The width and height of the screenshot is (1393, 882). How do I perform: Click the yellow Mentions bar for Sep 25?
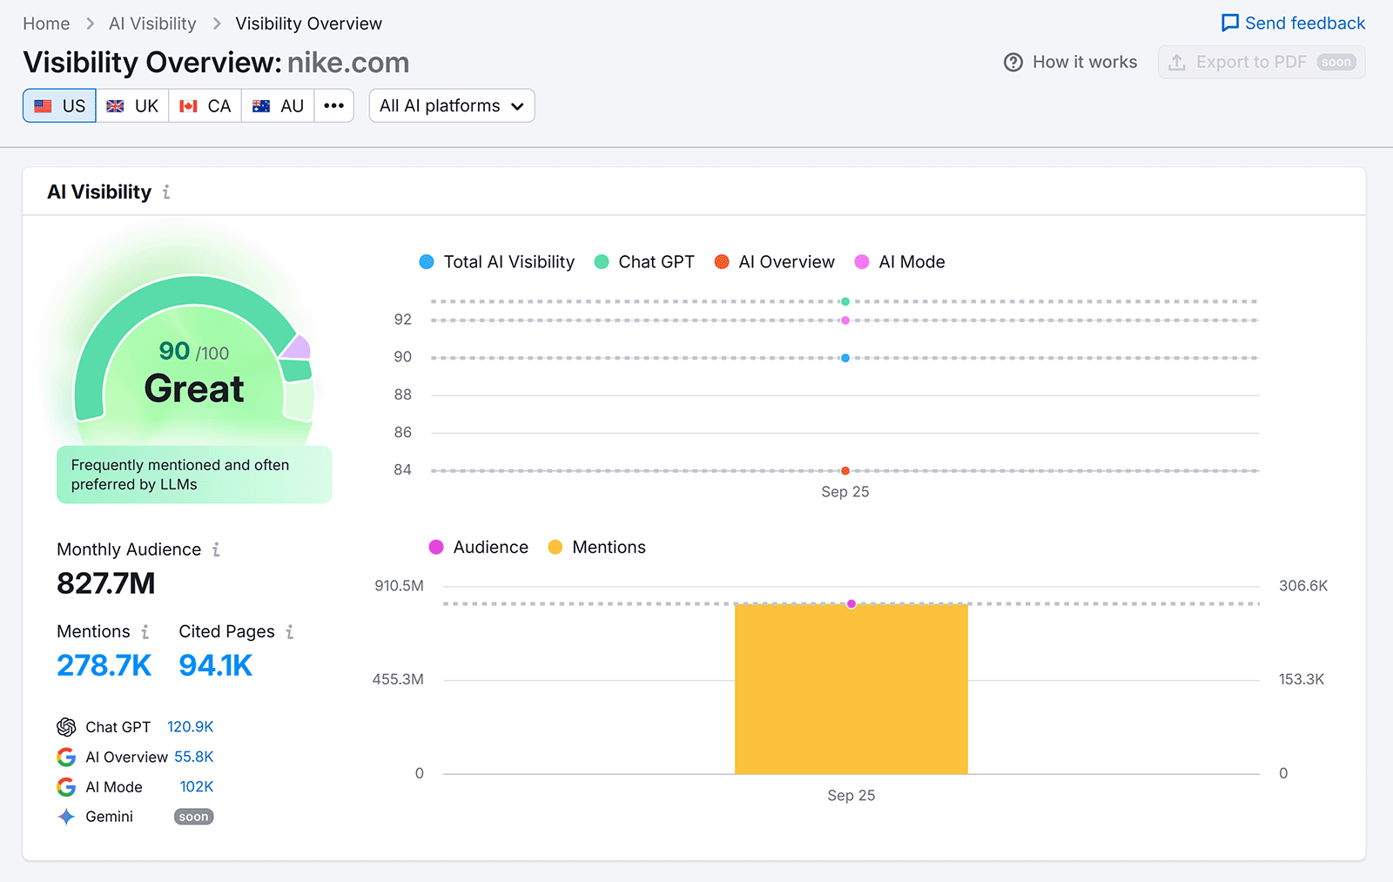(x=851, y=688)
